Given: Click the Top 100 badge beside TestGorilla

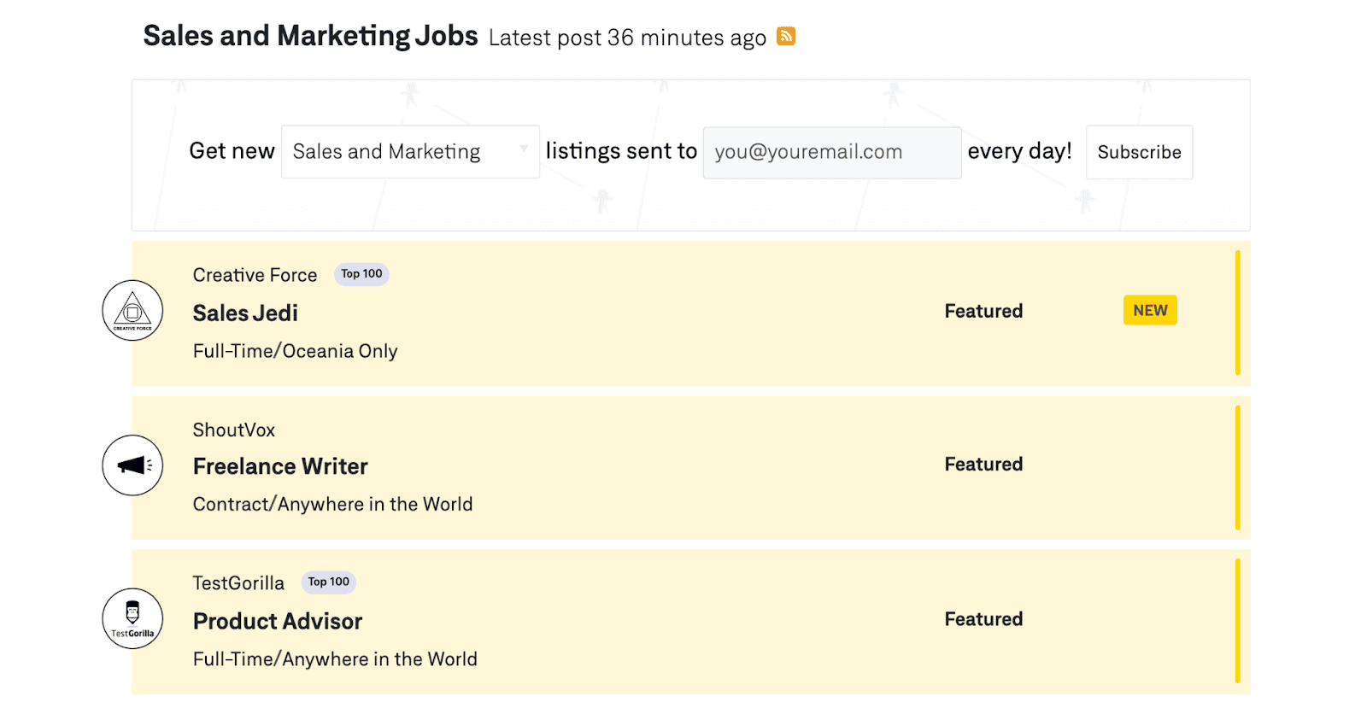Looking at the screenshot, I should point(329,582).
